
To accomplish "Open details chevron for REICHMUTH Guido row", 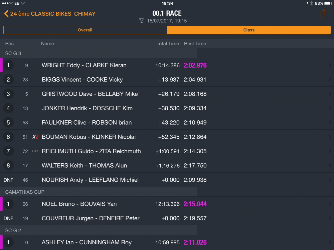I will (330, 151).
